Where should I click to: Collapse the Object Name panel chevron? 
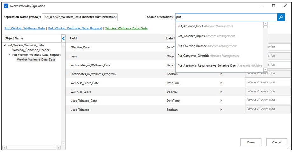[63, 38]
